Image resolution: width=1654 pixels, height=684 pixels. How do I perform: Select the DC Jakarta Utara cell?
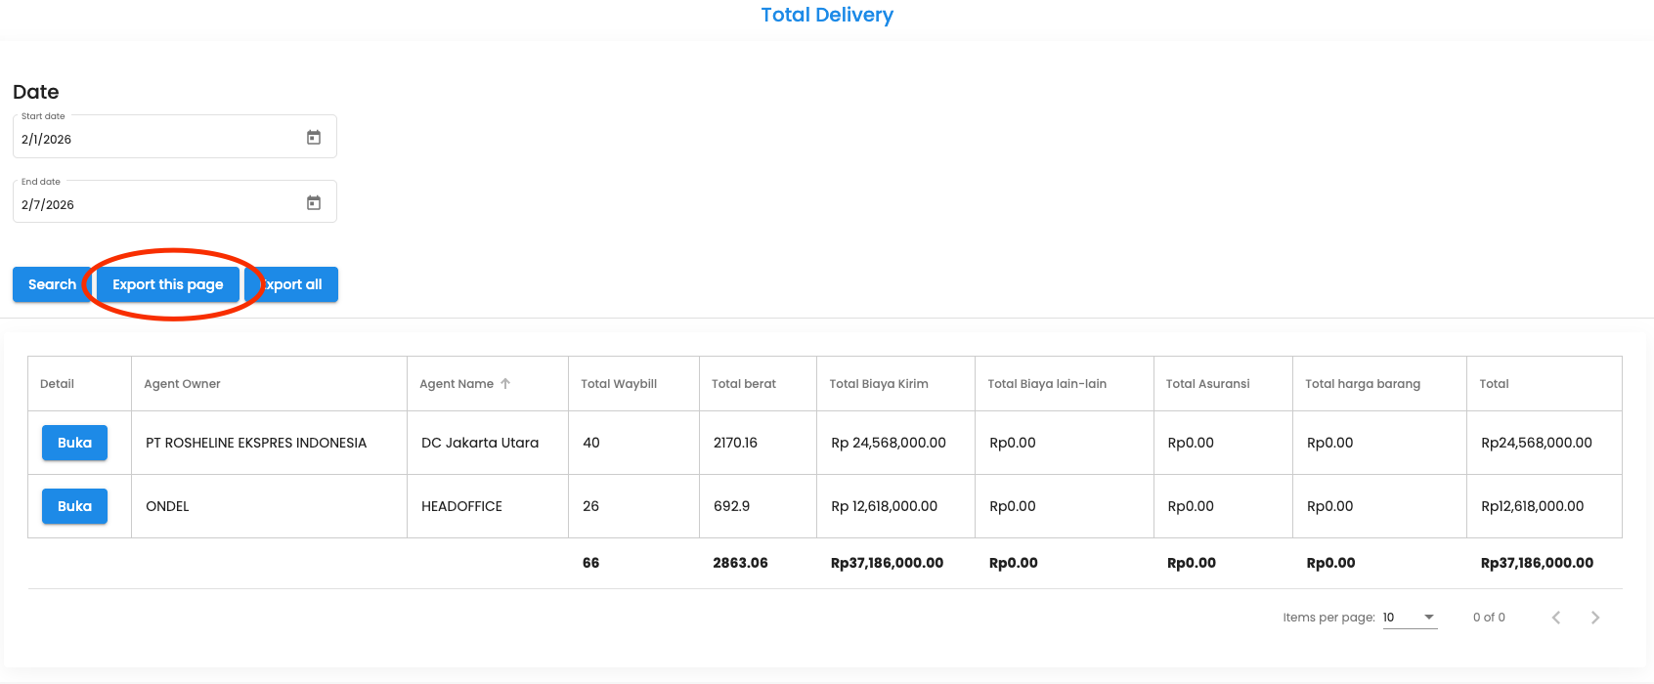tap(480, 443)
